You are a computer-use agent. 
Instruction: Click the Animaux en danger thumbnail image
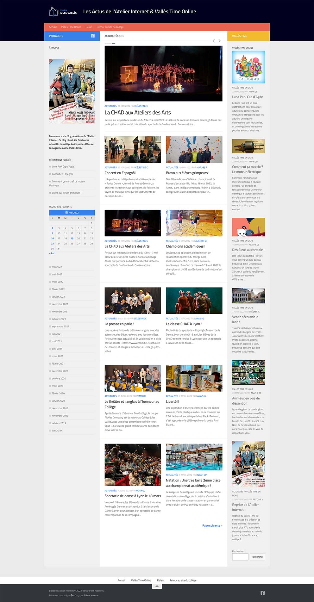point(248,372)
